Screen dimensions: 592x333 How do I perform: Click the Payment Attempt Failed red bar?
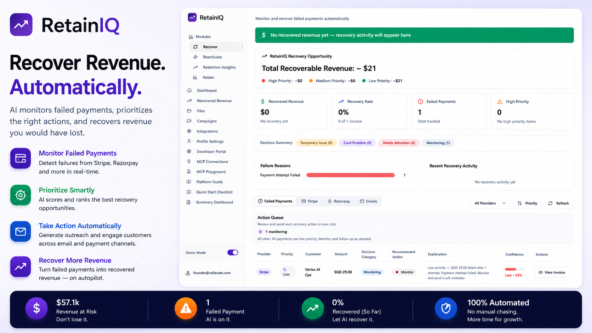pos(351,175)
